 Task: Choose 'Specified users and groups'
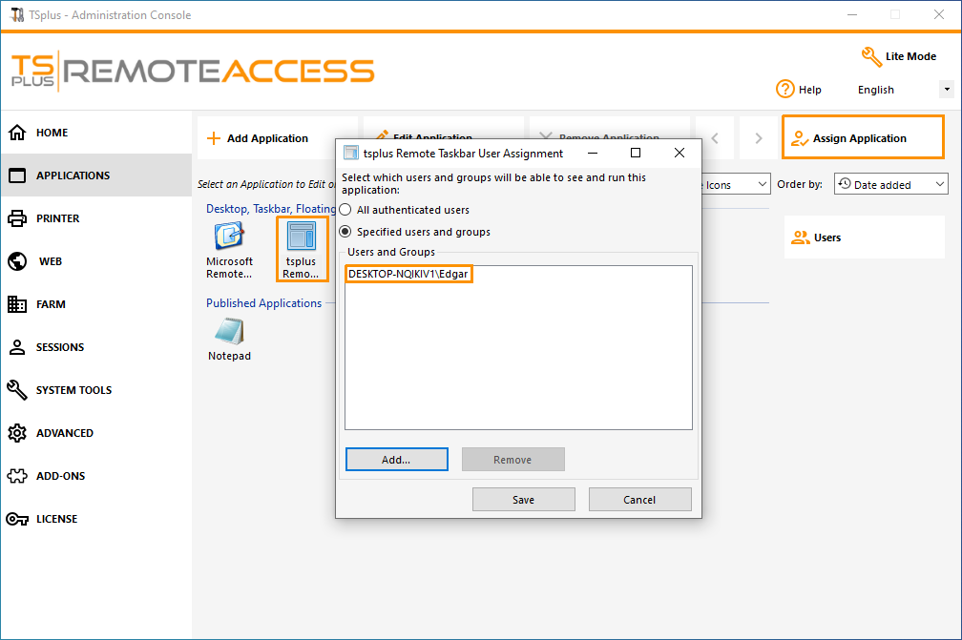click(x=345, y=230)
